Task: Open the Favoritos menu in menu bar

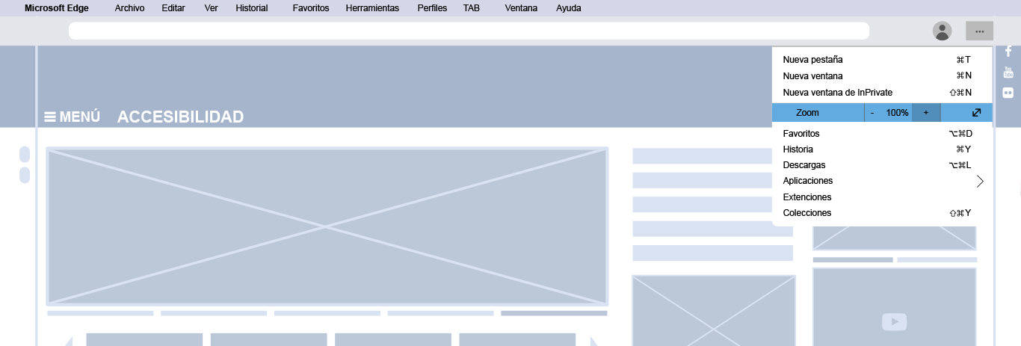Action: 310,8
